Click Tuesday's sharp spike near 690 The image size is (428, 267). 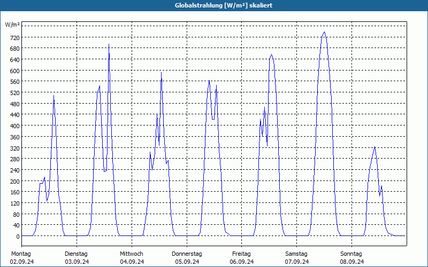[109, 44]
